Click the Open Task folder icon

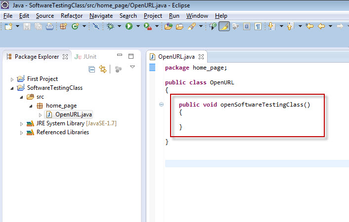click(179, 27)
